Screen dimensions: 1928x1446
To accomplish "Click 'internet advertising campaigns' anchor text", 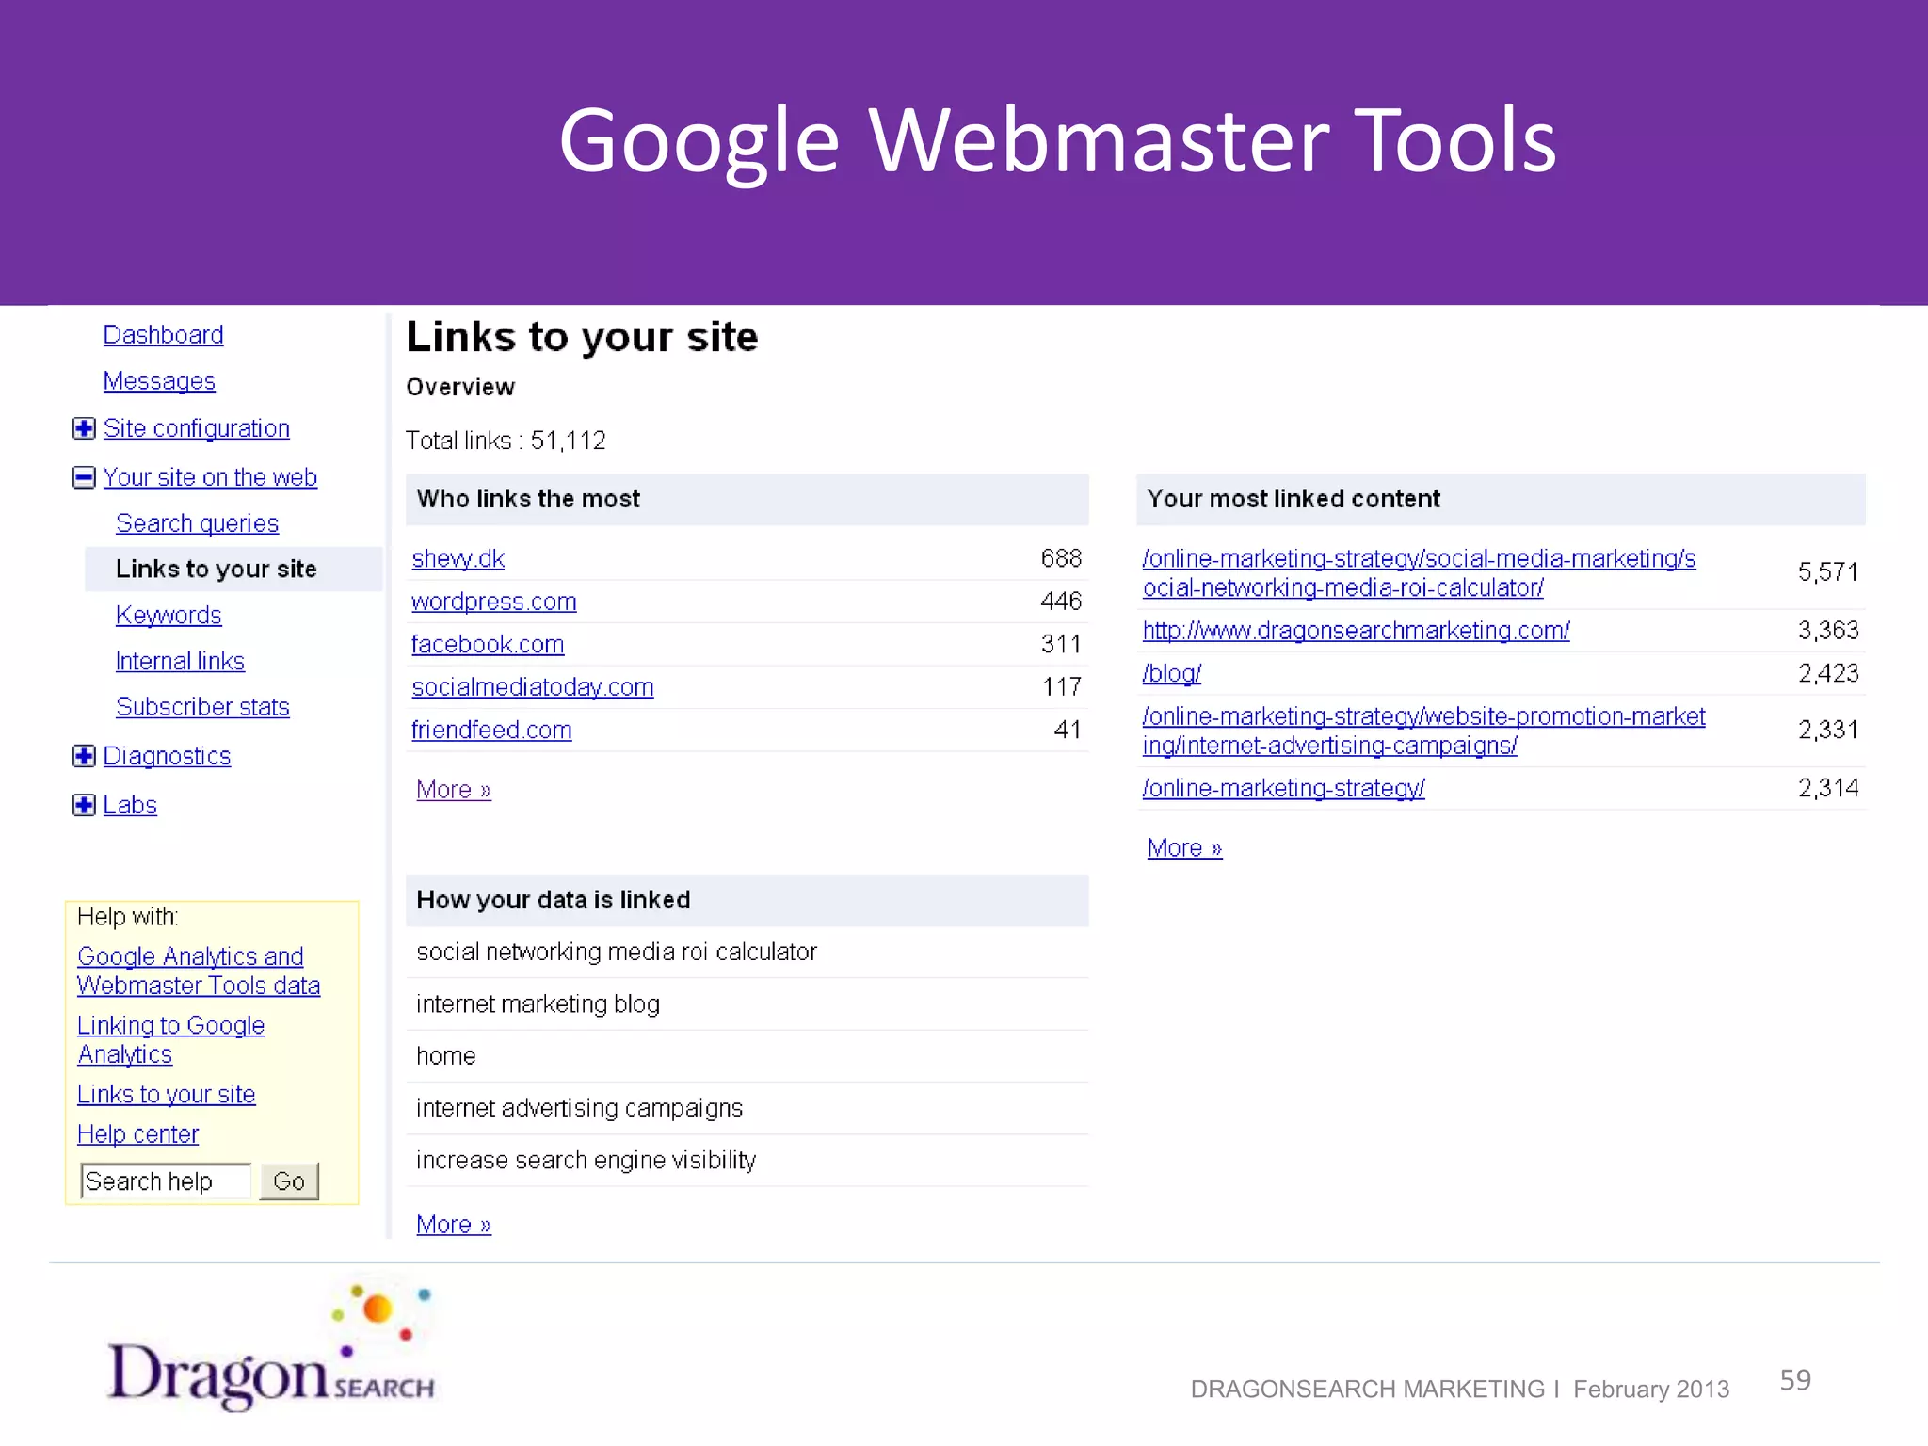I will pyautogui.click(x=579, y=1108).
